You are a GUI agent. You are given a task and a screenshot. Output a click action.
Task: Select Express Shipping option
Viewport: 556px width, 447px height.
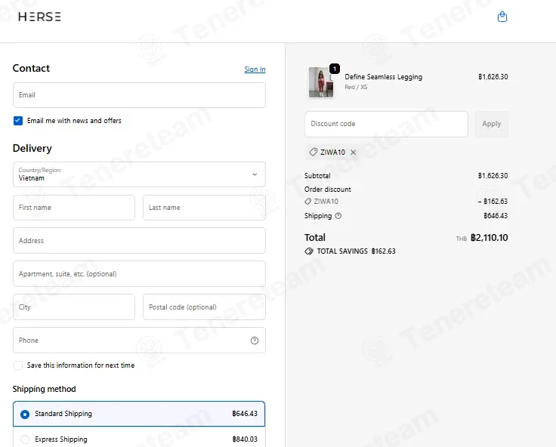[x=139, y=439]
